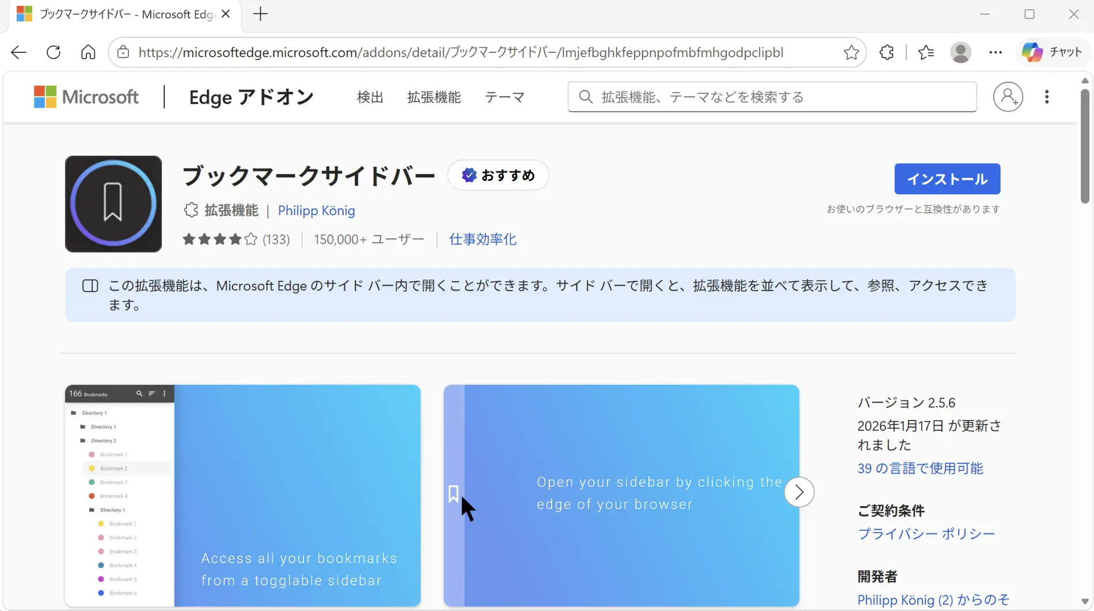Viewport: 1094px width, 611px height.
Task: Click the 150,000+ ユーザー text
Action: tap(369, 239)
